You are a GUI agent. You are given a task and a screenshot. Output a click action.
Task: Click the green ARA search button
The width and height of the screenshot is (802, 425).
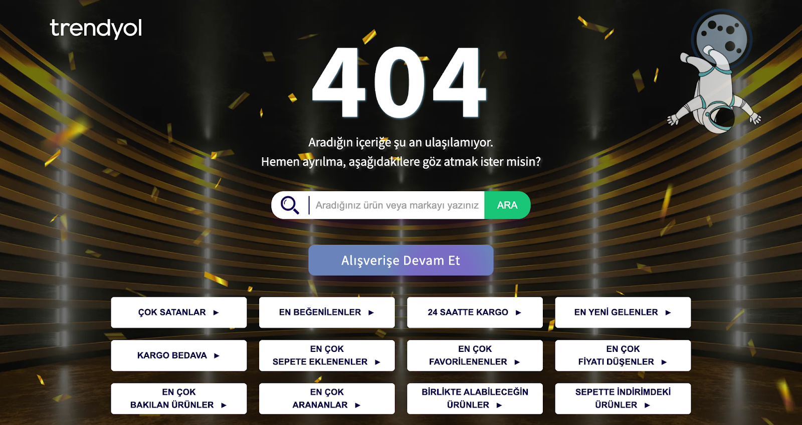point(507,205)
